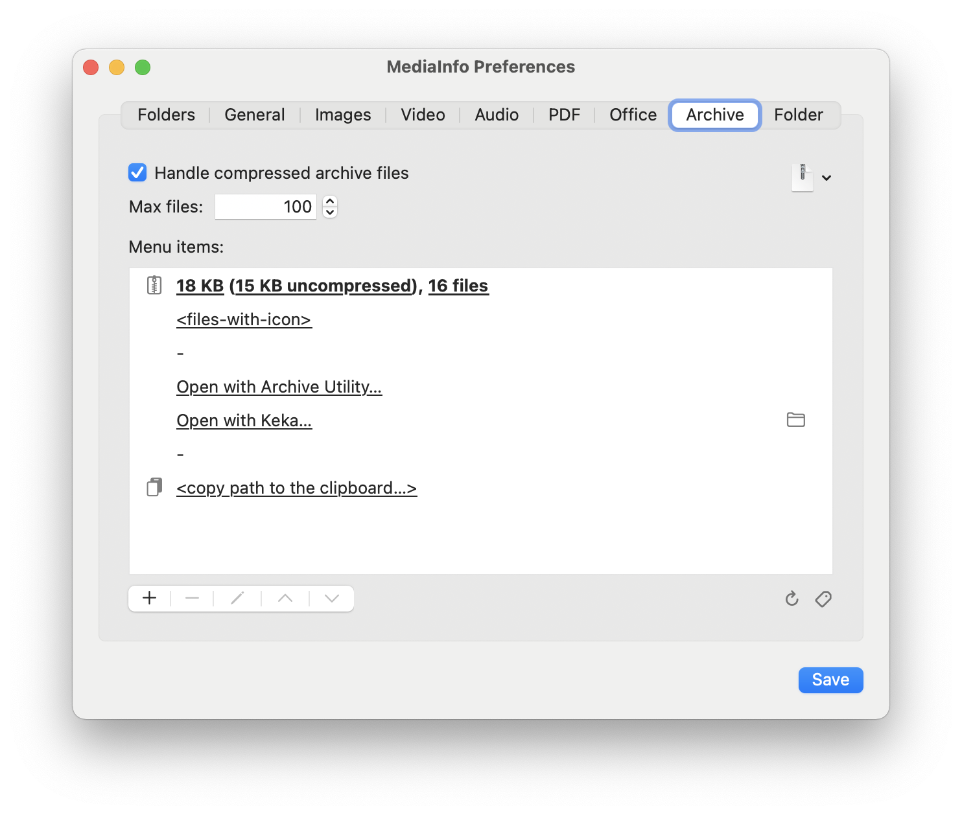Image resolution: width=962 pixels, height=815 pixels.
Task: Open the General tab
Action: [254, 115]
